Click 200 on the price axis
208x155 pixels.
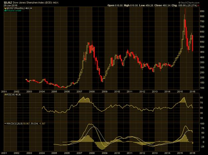[x=202, y=78]
